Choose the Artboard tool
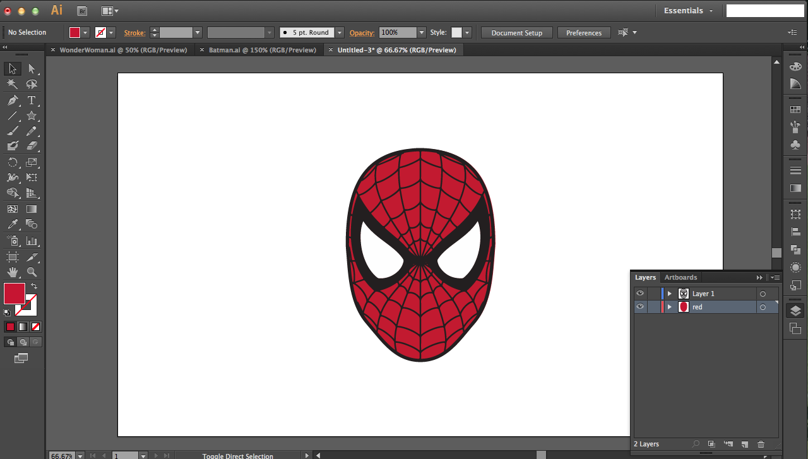808x459 pixels. pyautogui.click(x=13, y=257)
